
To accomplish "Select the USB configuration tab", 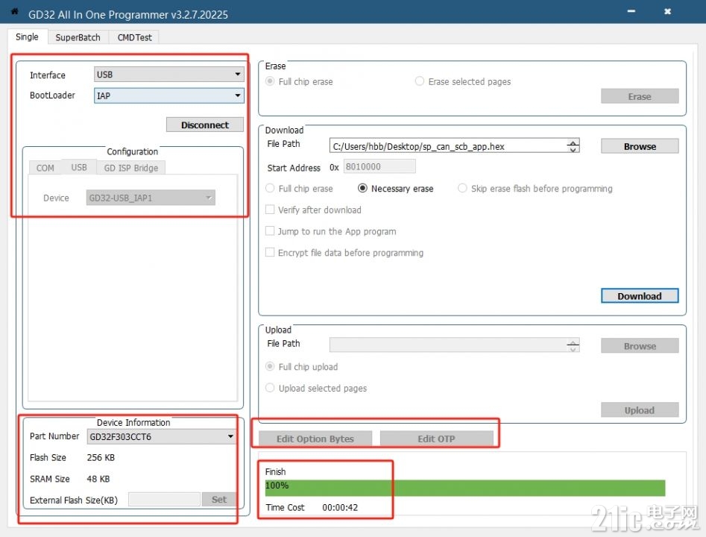I will tap(79, 167).
